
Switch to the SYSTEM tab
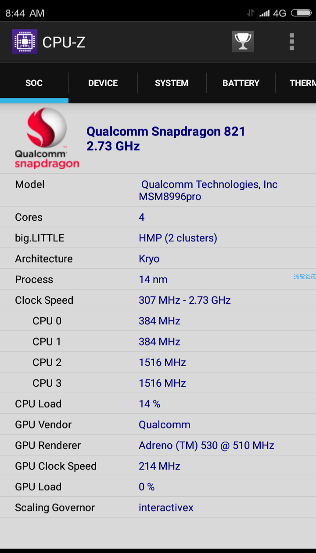click(172, 83)
